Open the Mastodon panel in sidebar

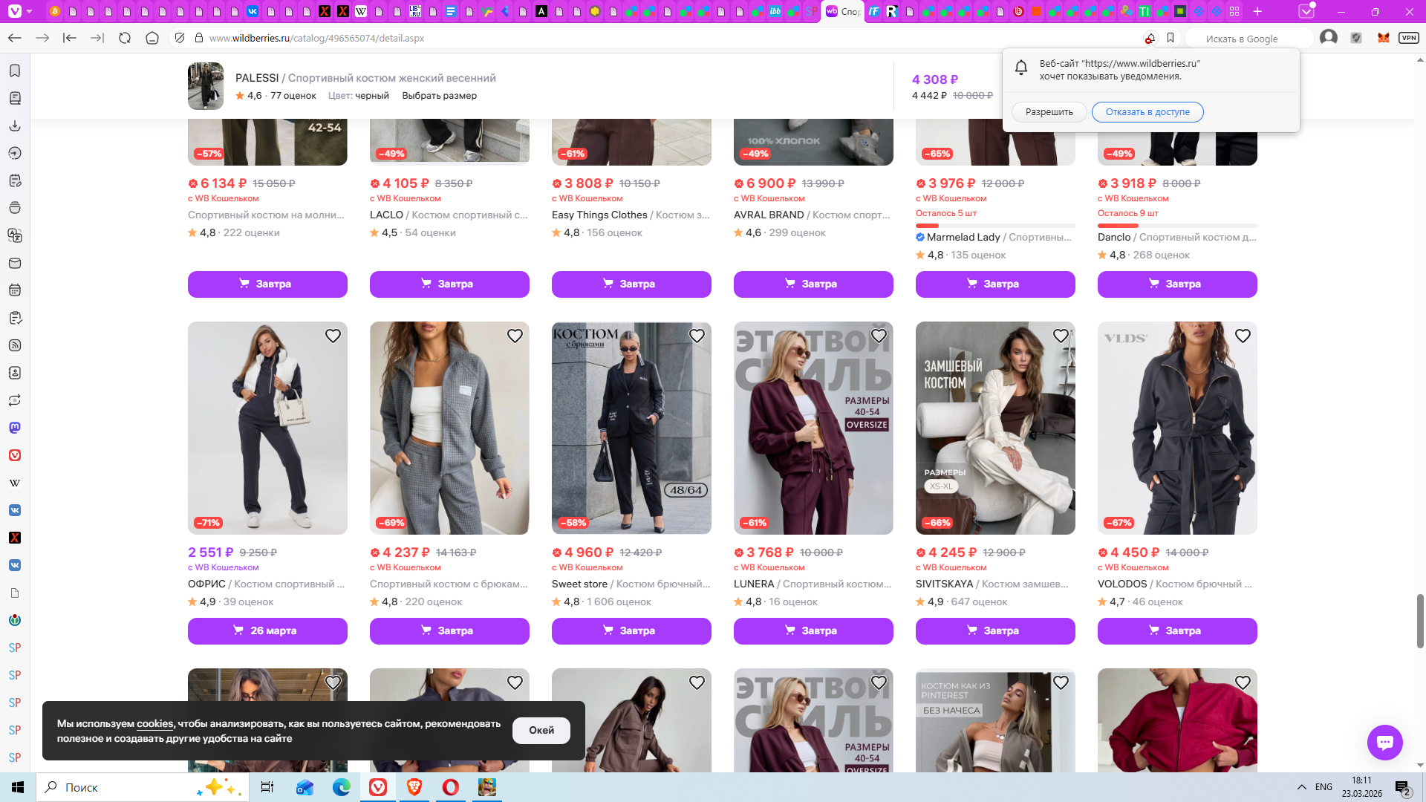(x=15, y=428)
